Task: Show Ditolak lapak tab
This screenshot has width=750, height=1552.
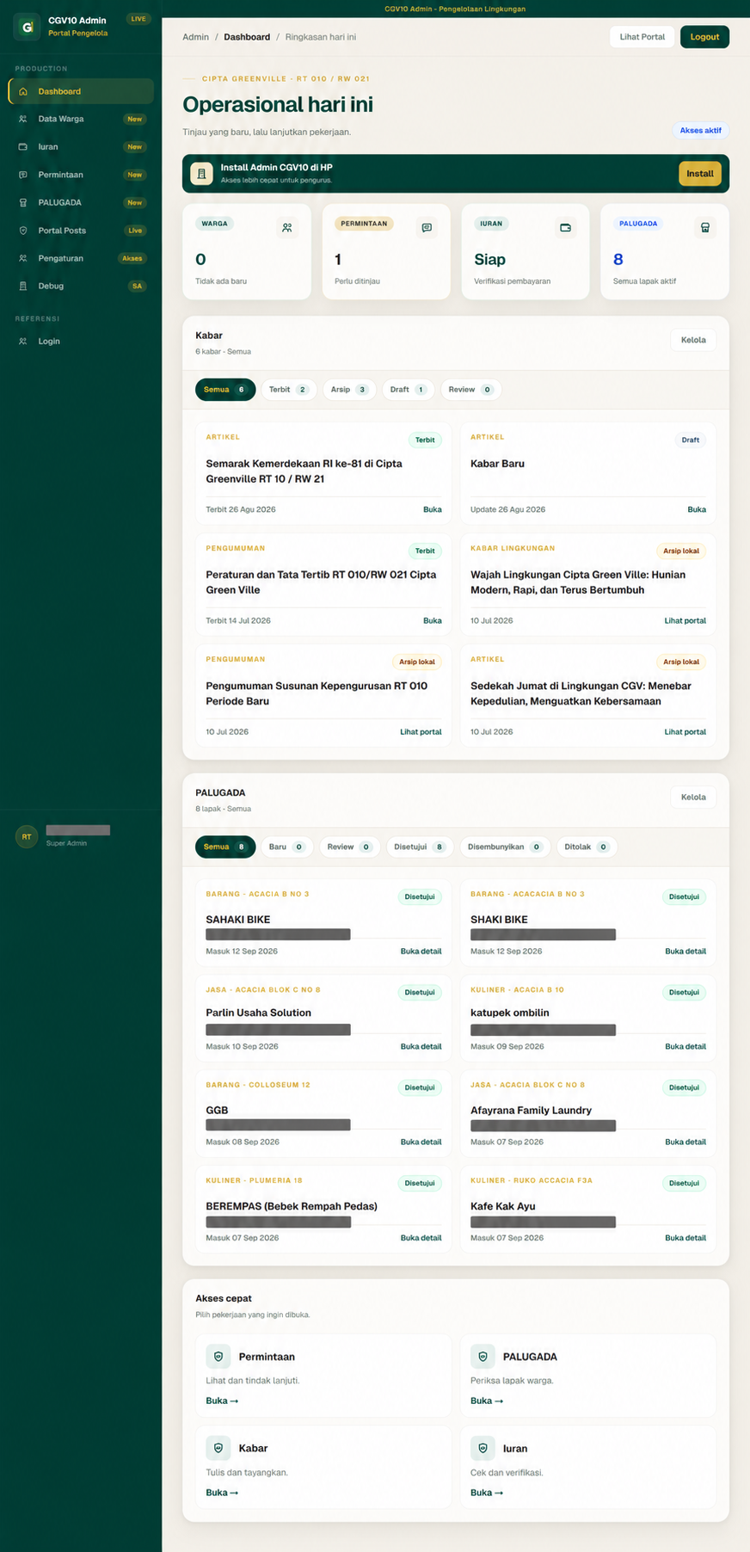Action: click(587, 847)
